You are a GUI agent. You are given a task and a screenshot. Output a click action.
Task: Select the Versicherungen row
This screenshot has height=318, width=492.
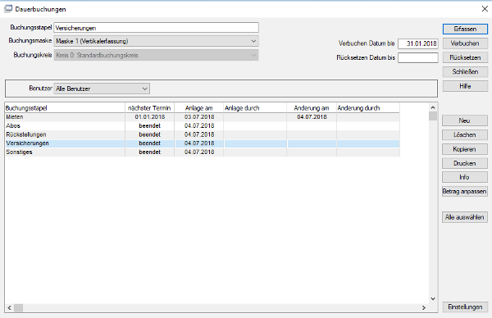pos(203,143)
